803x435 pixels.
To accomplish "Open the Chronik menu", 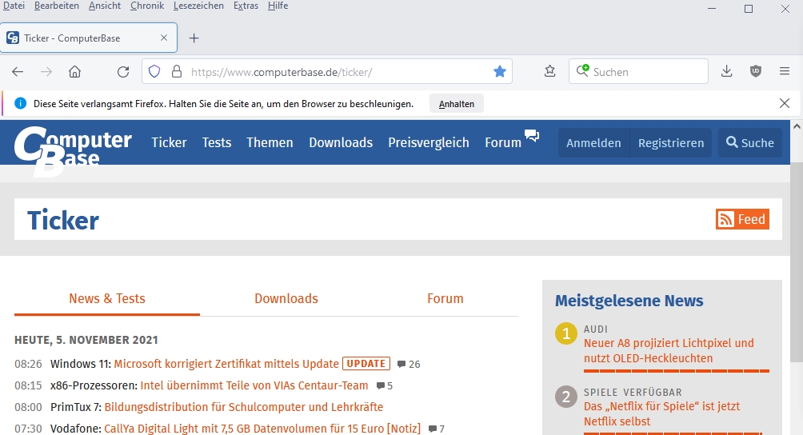I will 147,6.
